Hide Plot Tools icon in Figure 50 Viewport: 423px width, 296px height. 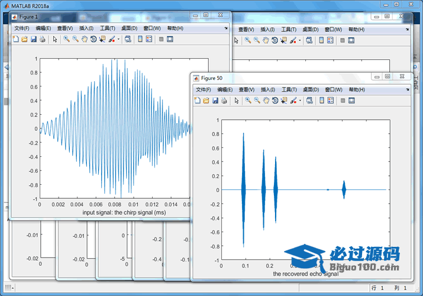pos(343,101)
